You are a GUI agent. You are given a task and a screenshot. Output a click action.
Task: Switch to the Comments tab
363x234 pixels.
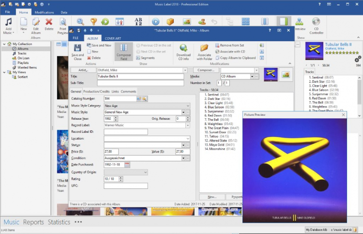coord(128,92)
